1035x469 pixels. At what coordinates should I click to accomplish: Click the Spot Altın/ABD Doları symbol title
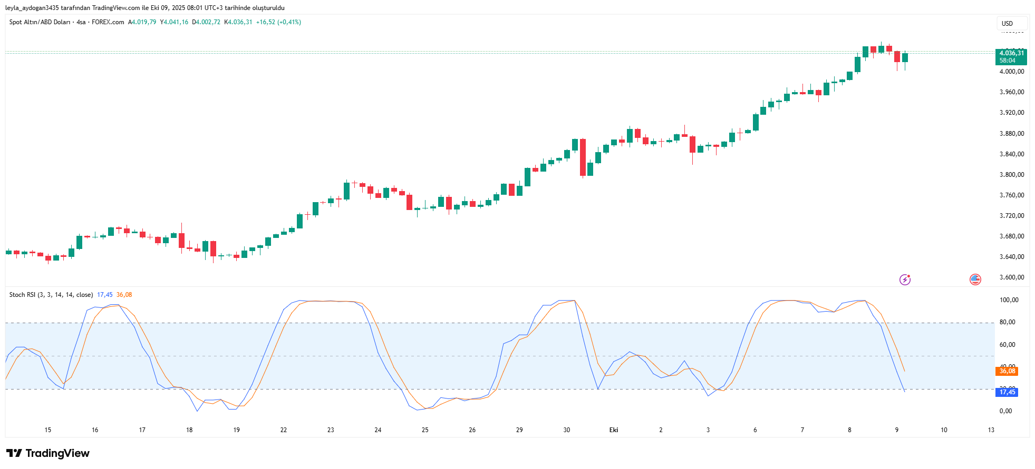click(40, 22)
